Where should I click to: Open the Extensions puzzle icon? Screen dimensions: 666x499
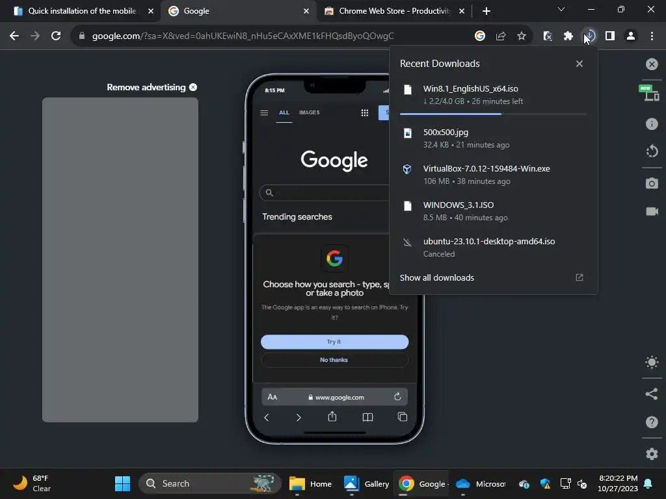(x=568, y=36)
